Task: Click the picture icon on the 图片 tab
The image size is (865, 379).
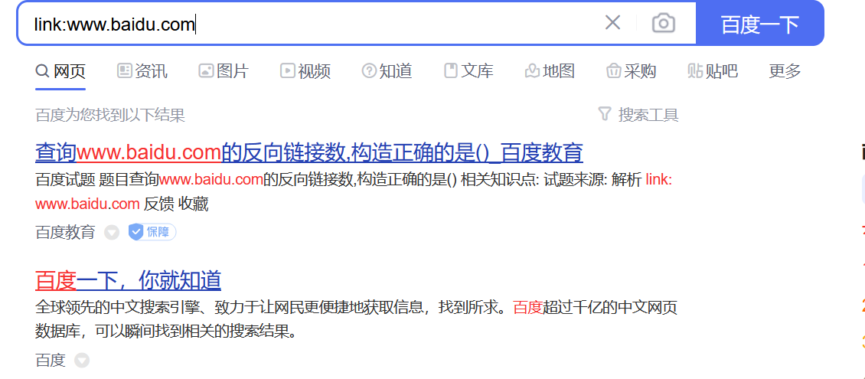Action: point(207,70)
